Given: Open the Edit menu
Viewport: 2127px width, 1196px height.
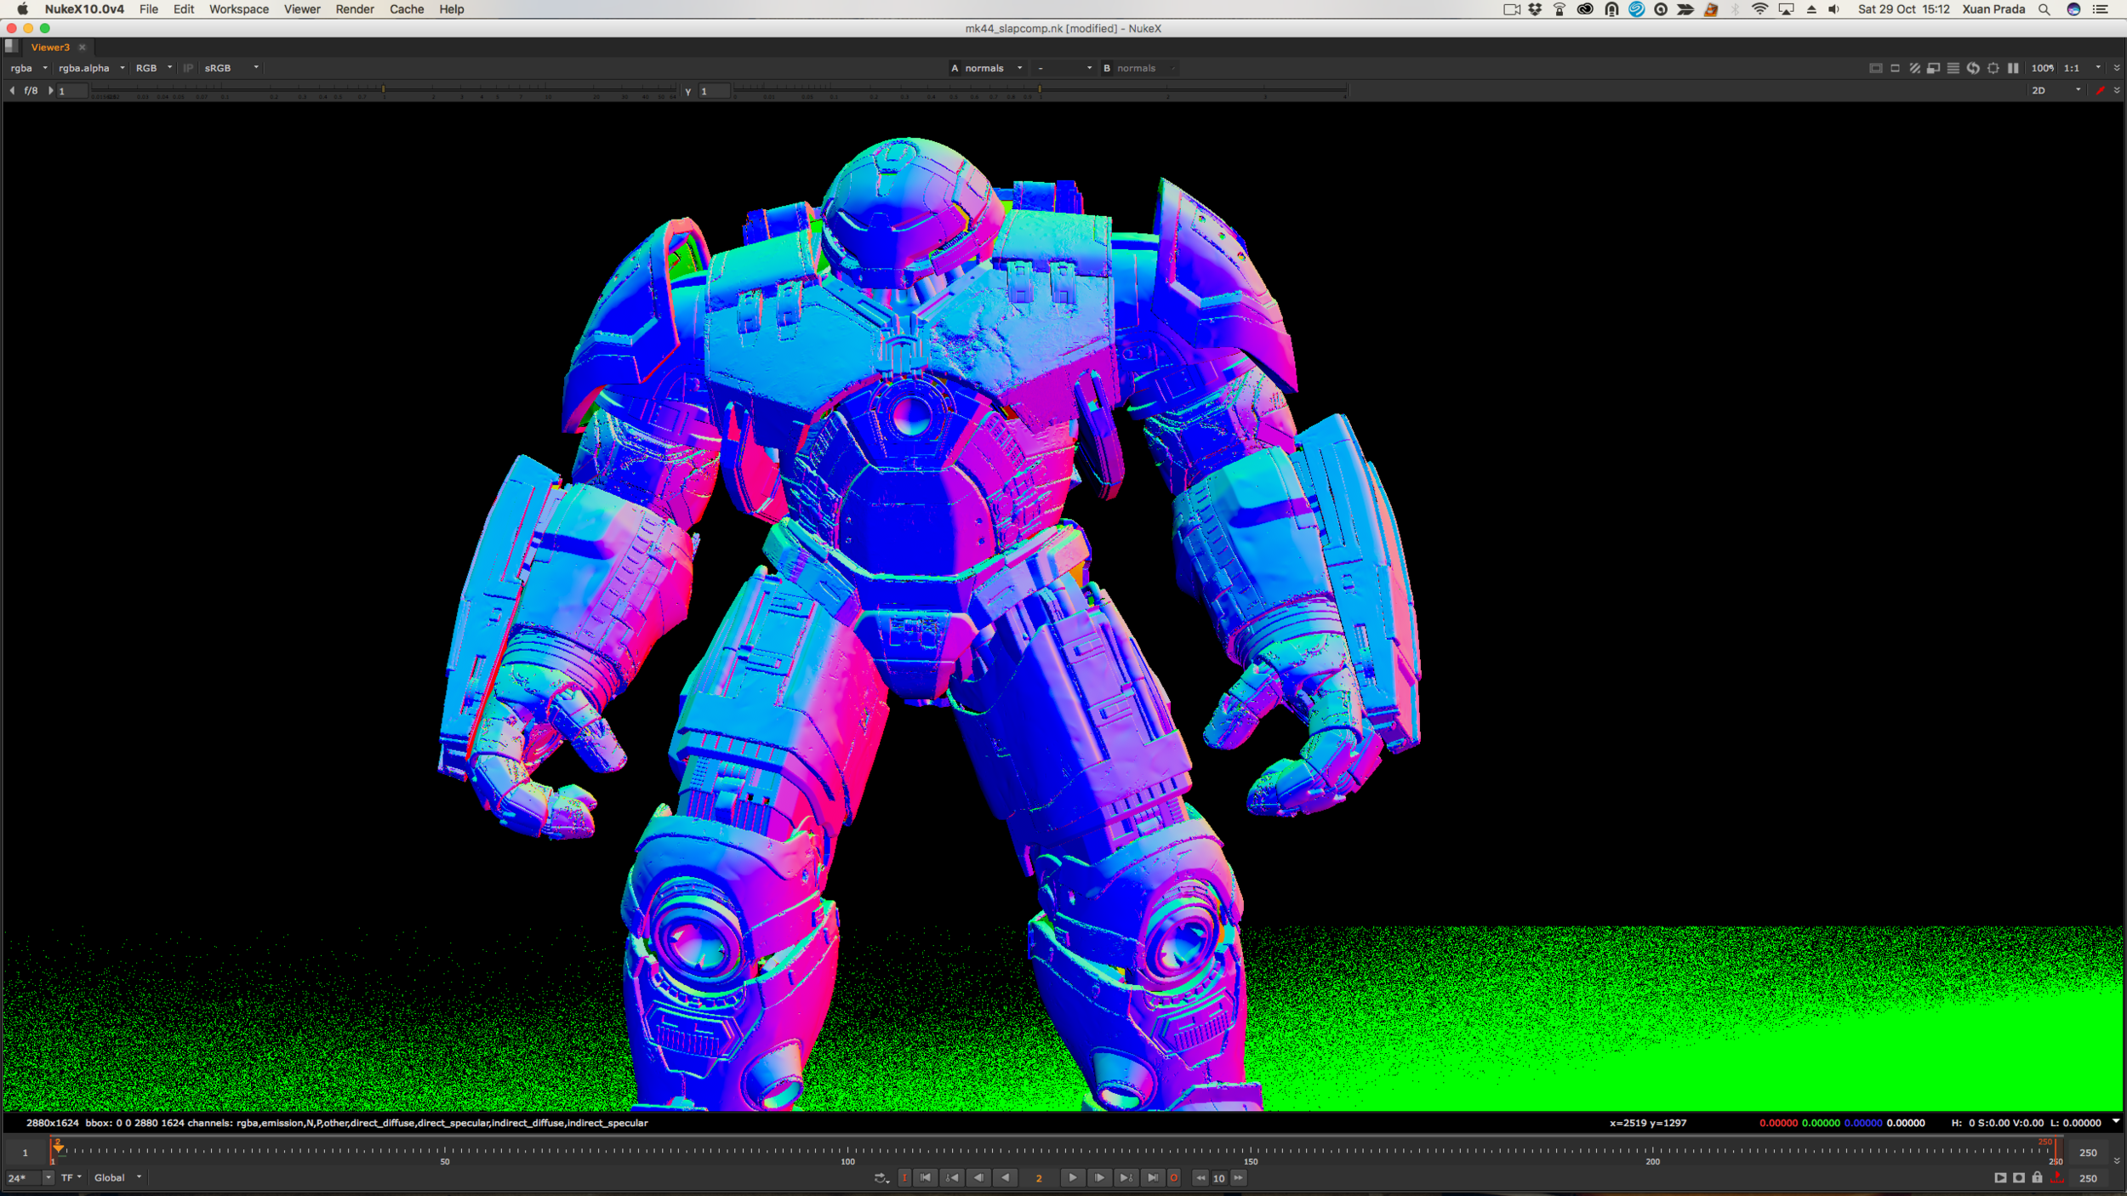Looking at the screenshot, I should (x=184, y=9).
